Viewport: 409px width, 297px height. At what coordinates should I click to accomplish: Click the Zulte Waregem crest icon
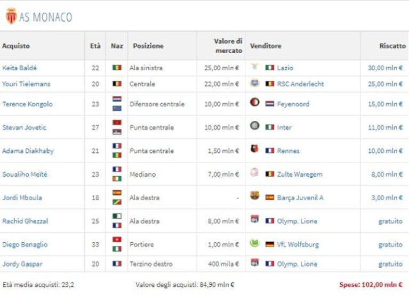coord(254,172)
